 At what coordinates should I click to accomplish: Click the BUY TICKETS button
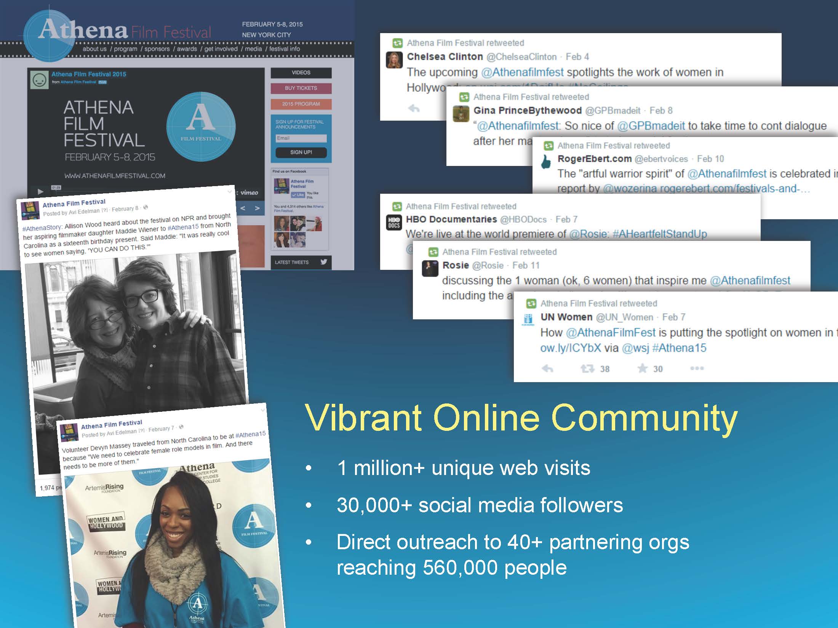pos(301,88)
